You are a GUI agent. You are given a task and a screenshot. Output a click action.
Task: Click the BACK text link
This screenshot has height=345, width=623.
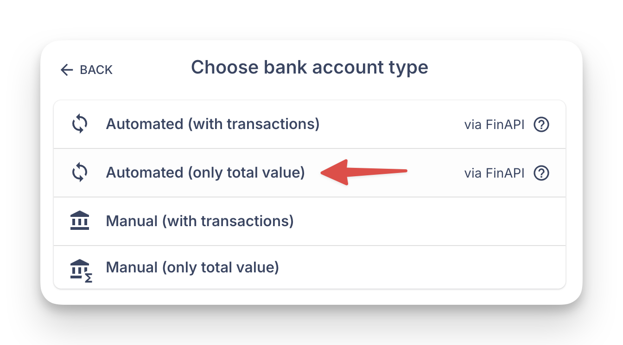96,70
